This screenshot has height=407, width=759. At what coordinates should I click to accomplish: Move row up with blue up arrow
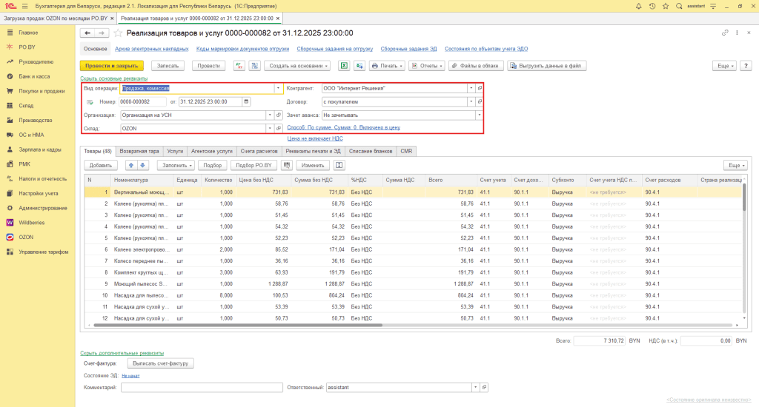pos(130,165)
